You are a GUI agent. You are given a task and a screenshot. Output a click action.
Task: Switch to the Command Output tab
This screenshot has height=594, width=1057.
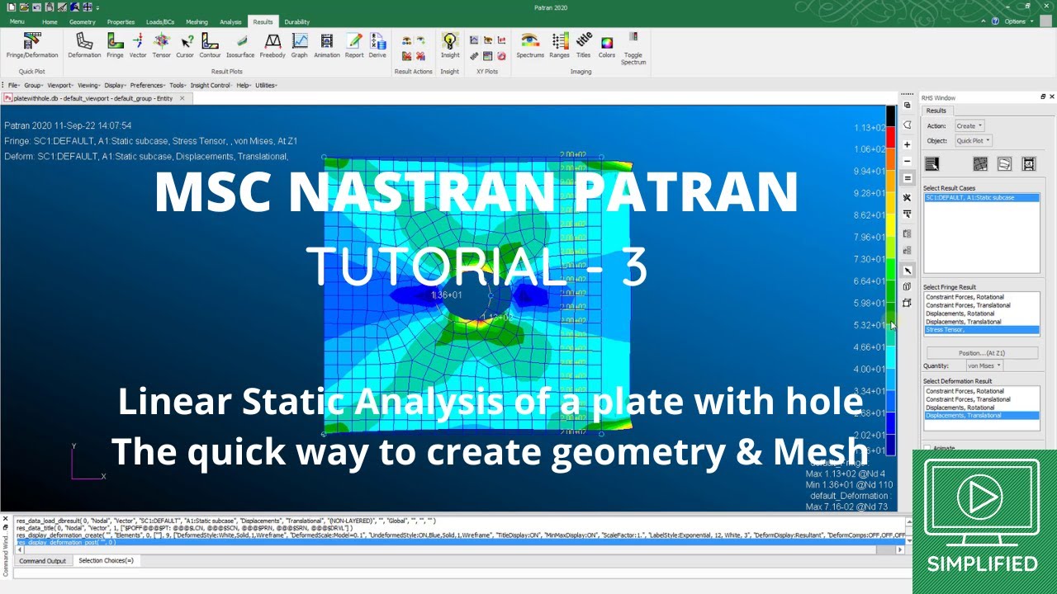pyautogui.click(x=43, y=561)
